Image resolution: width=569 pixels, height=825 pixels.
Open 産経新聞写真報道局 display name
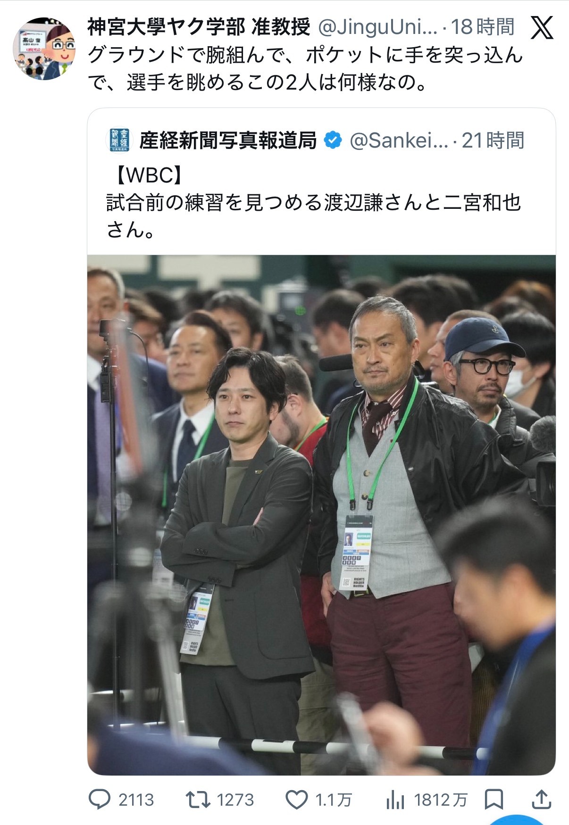[228, 140]
